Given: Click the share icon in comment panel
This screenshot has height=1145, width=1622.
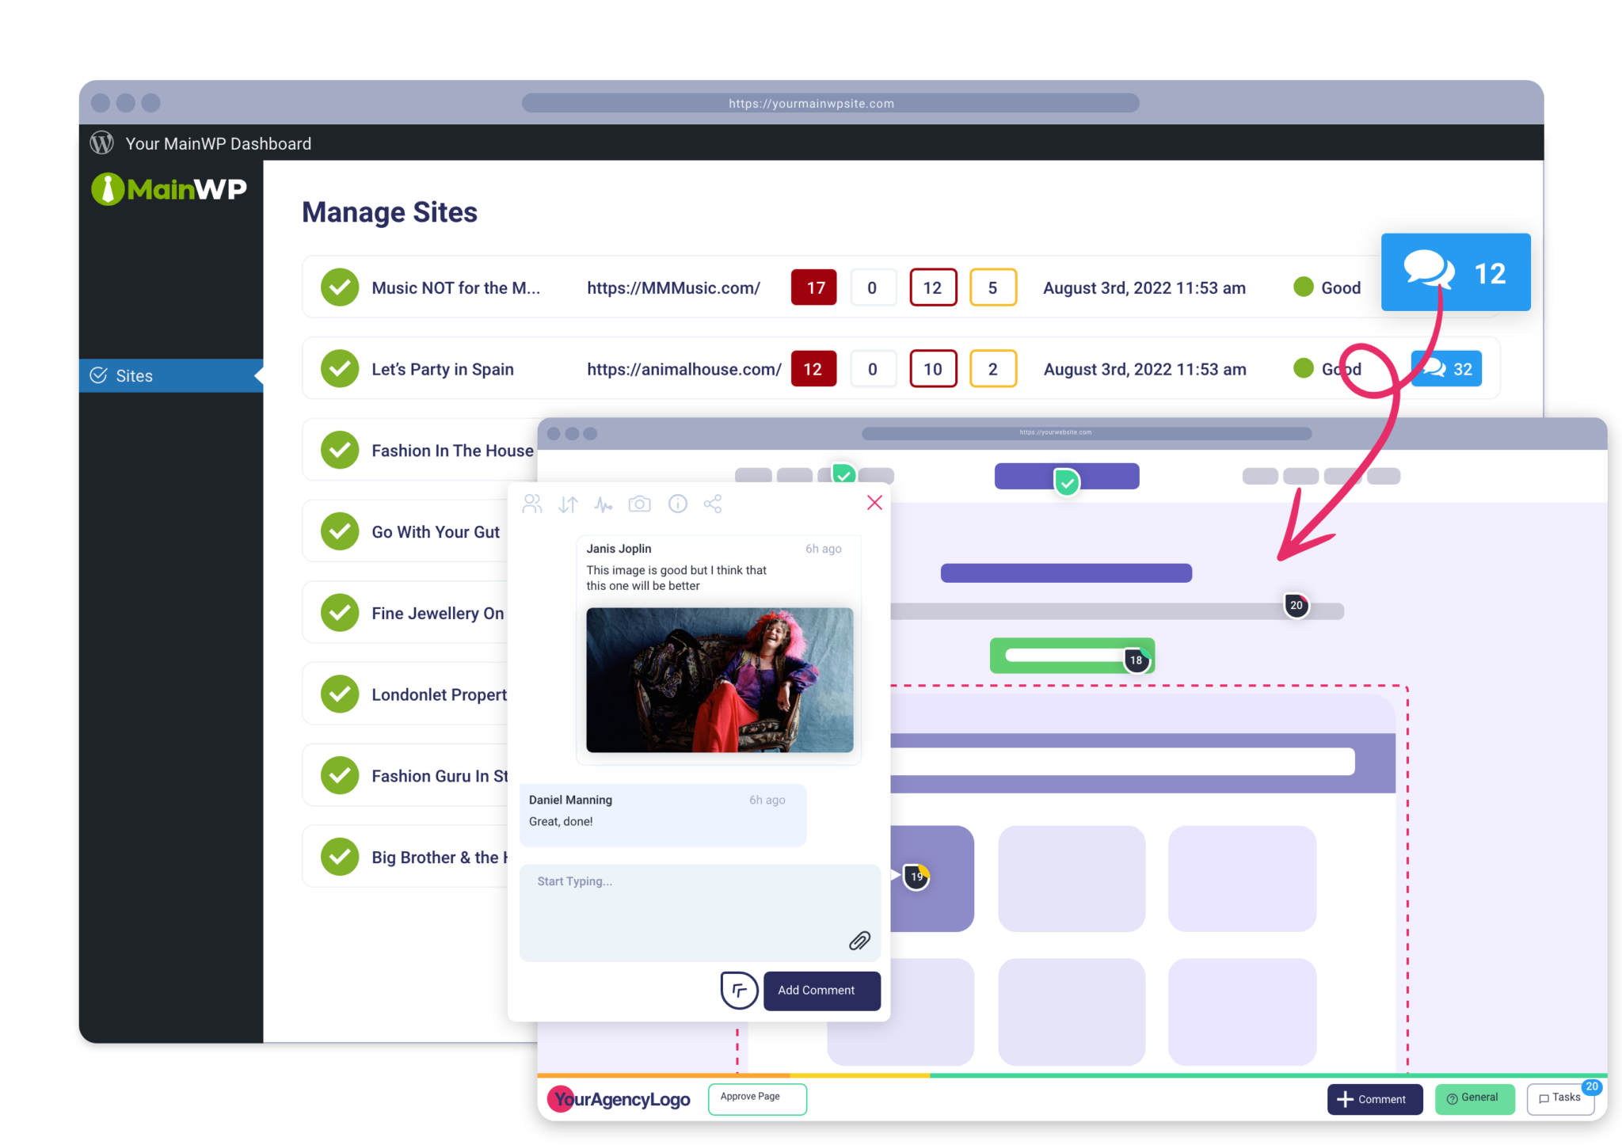Looking at the screenshot, I should tap(713, 504).
